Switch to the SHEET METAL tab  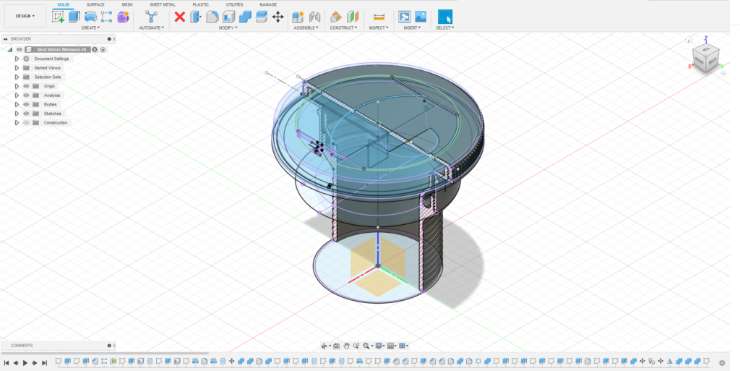pyautogui.click(x=162, y=4)
